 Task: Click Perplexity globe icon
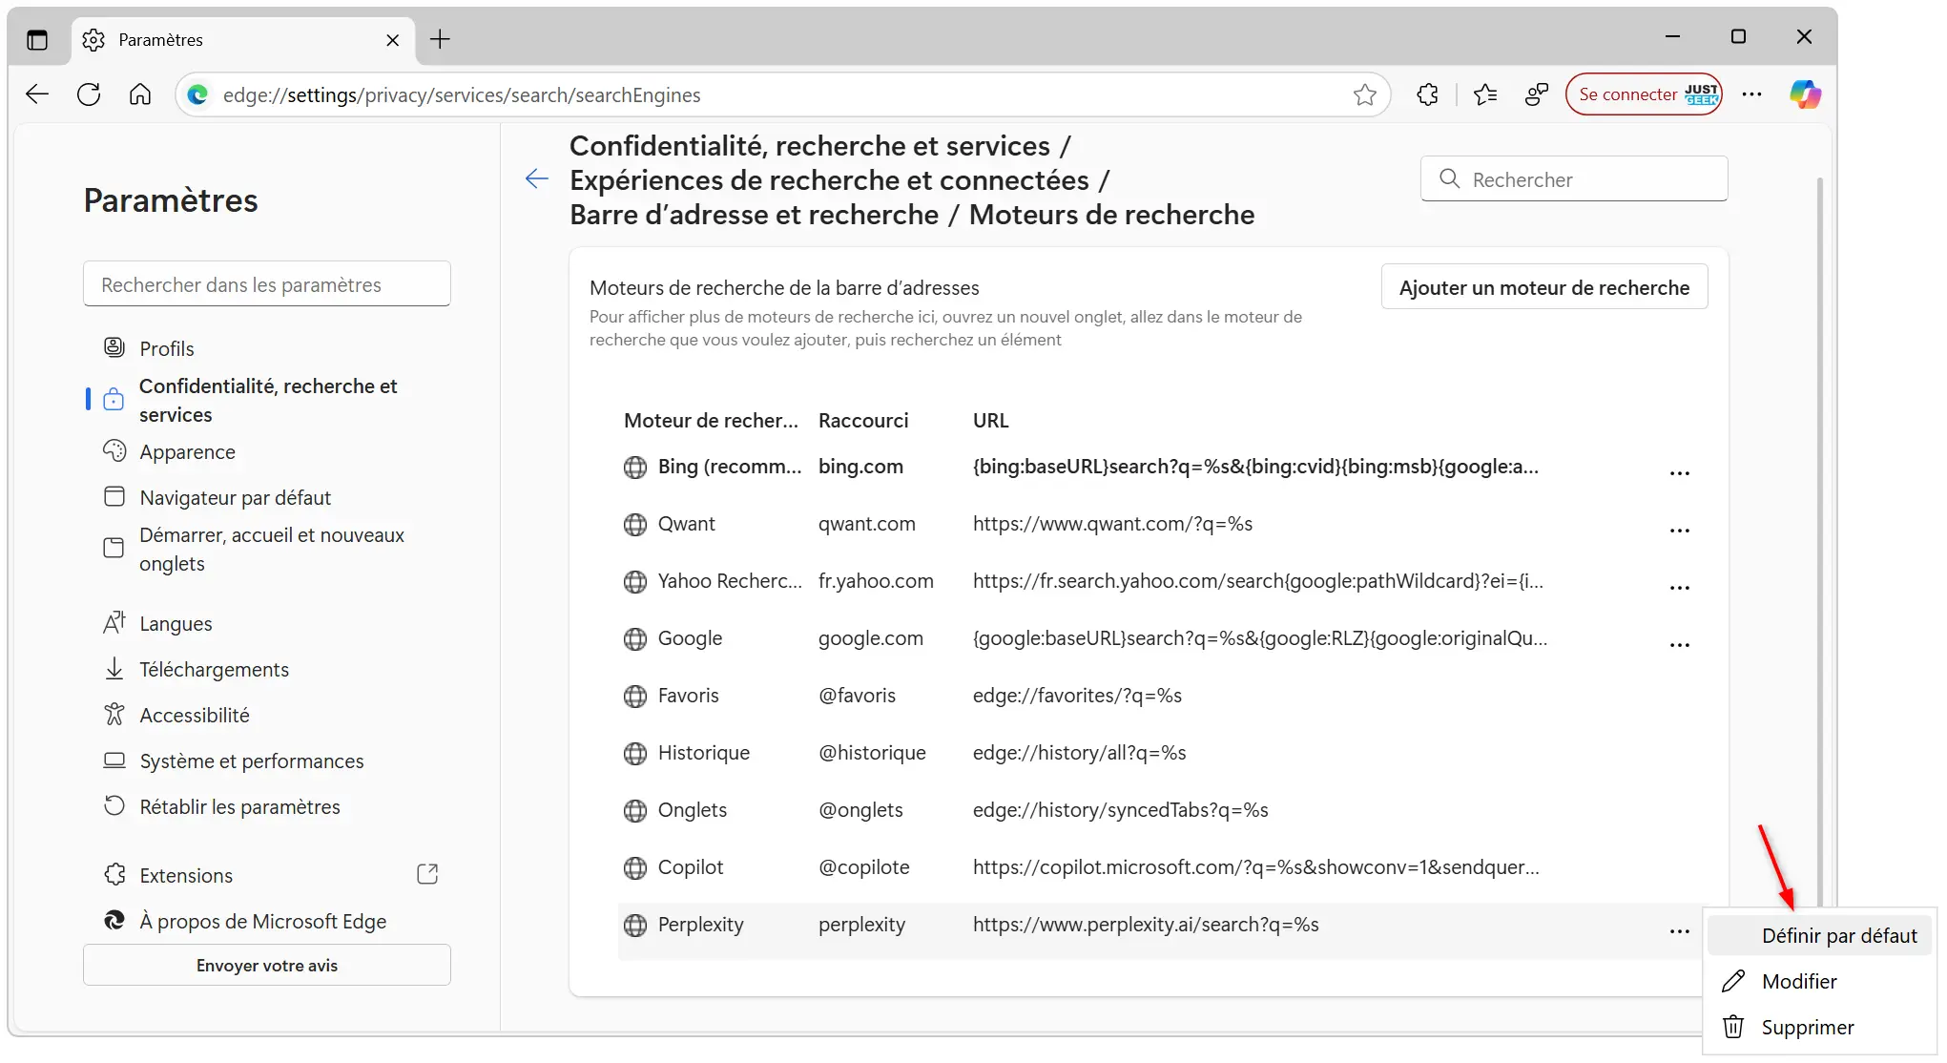point(635,925)
